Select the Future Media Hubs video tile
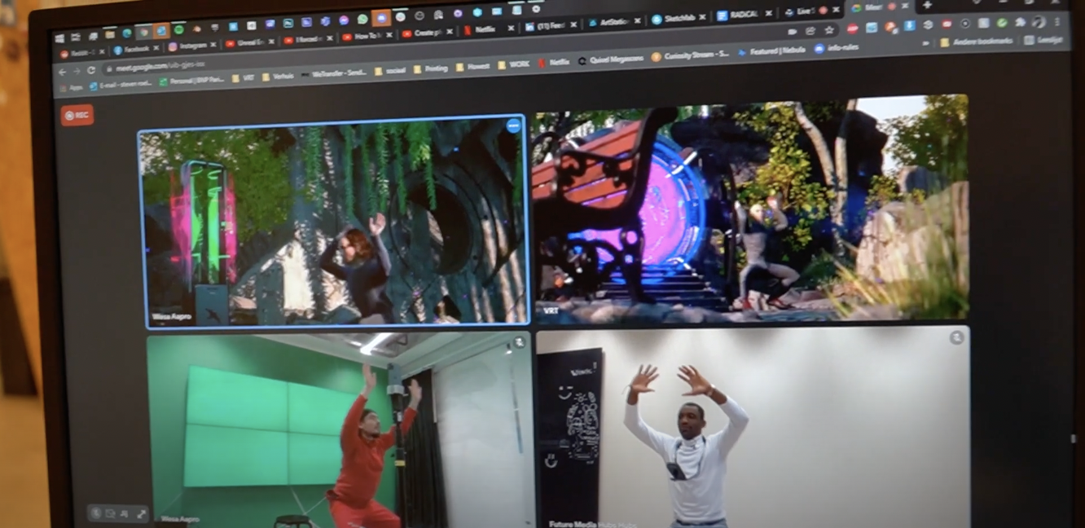The image size is (1085, 528). [x=753, y=427]
